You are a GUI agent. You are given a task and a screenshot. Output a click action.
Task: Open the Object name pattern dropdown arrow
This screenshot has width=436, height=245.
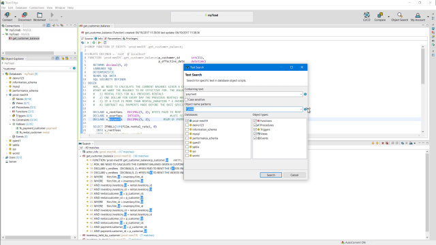pos(301,110)
